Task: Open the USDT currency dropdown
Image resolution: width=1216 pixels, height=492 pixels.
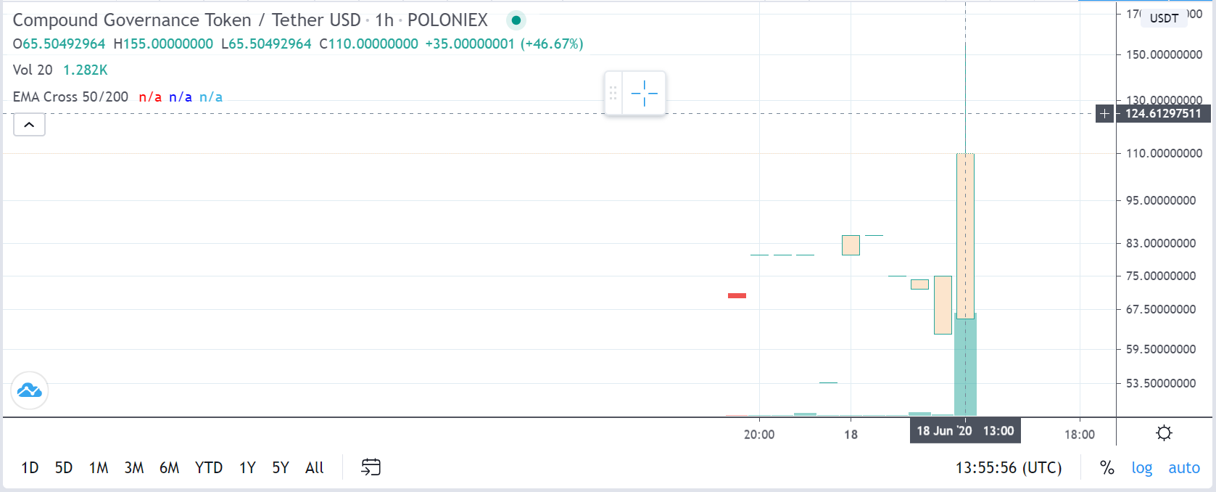Action: click(x=1164, y=18)
